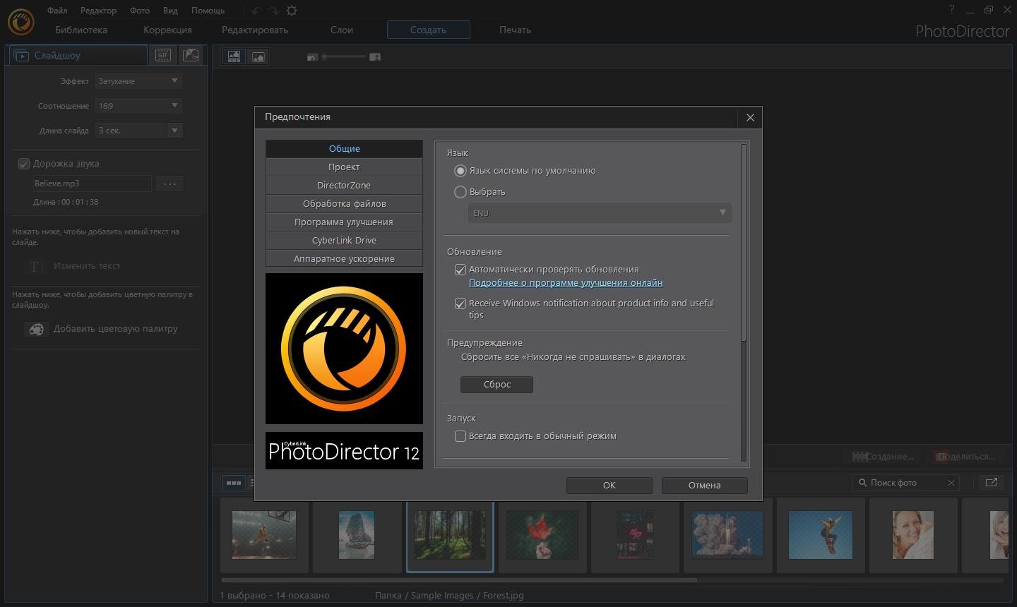Open the Эффект dropdown showing Затухание
This screenshot has height=607, width=1017.
(138, 81)
